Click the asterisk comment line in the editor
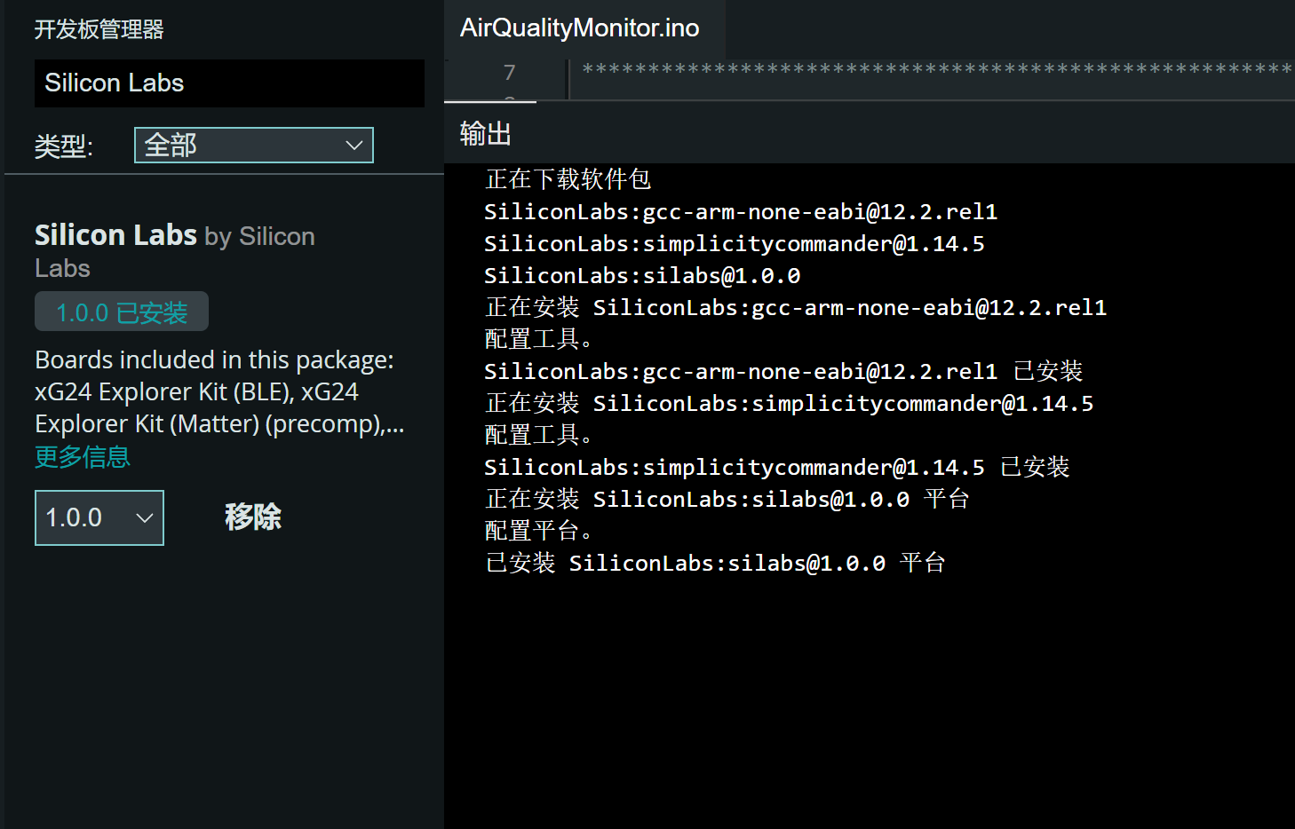Screen dimensions: 1295x829 pyautogui.click(x=937, y=68)
